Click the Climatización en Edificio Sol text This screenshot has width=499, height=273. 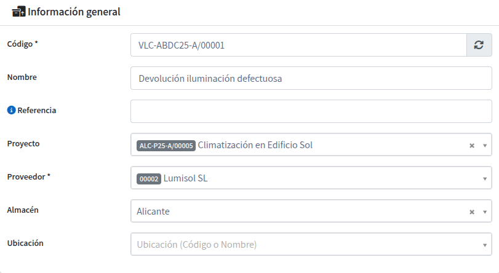(255, 144)
